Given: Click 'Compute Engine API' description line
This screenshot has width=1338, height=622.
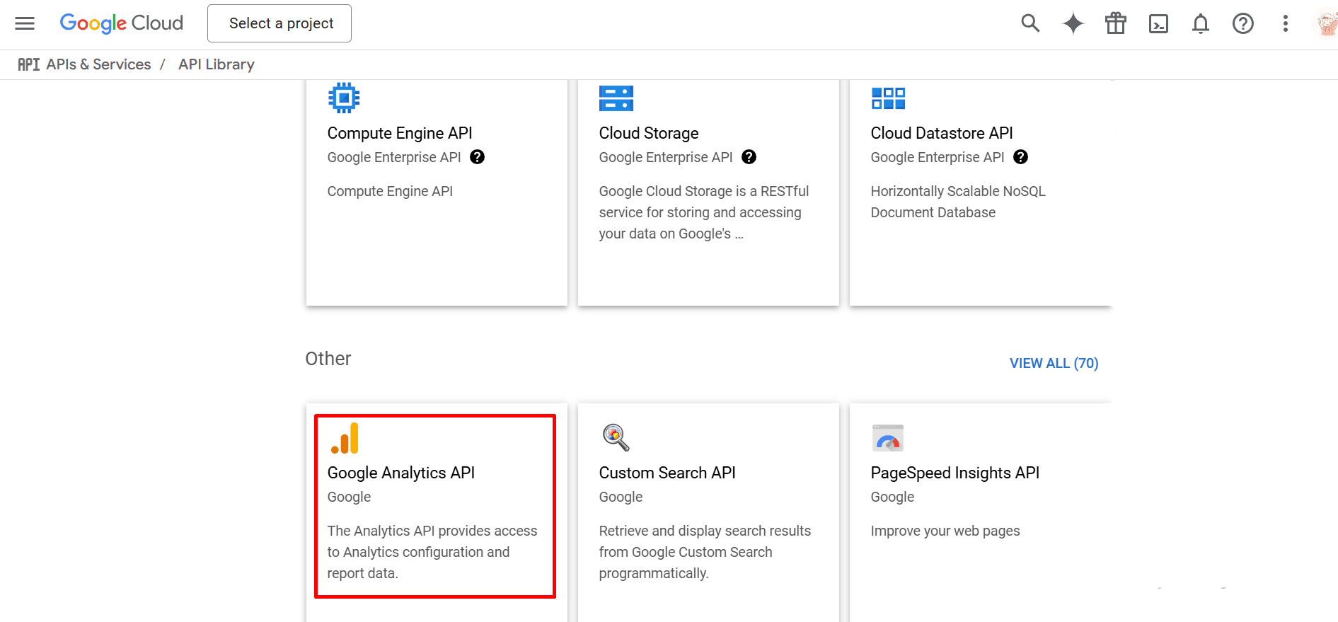Looking at the screenshot, I should click(x=390, y=191).
